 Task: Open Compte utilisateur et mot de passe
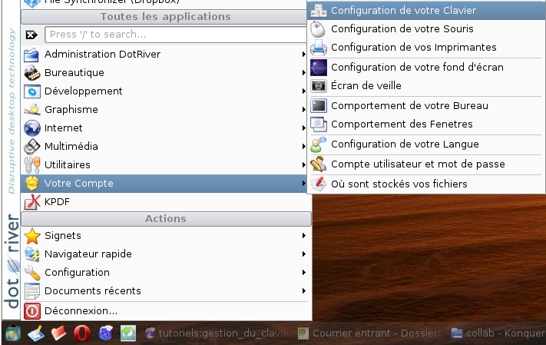(x=418, y=164)
